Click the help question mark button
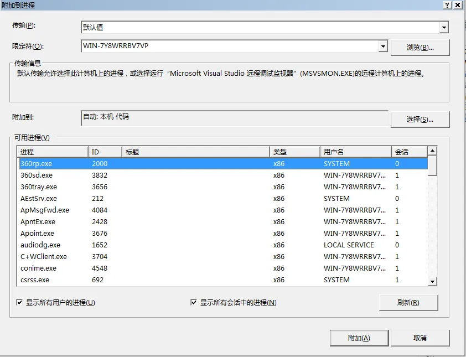Screen dimensions: 466x357 [447, 5]
